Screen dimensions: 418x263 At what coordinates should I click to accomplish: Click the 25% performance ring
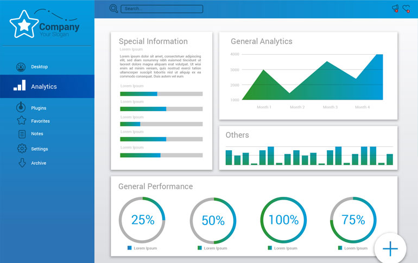click(x=142, y=220)
